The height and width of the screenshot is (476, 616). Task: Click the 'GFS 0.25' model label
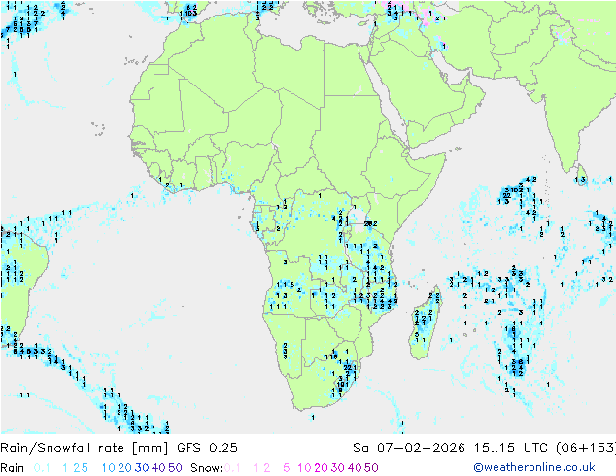(207, 448)
